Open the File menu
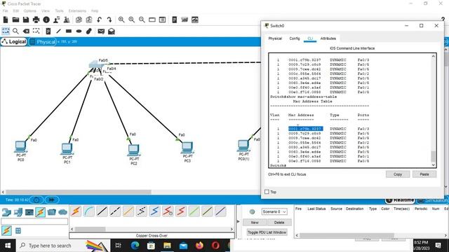 pos(5,11)
